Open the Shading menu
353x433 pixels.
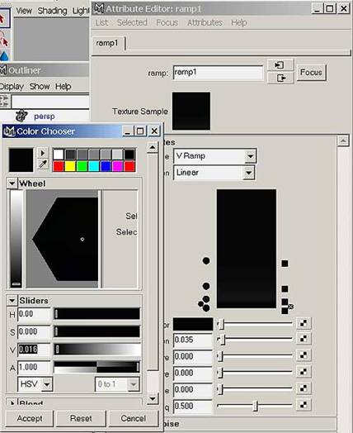click(x=52, y=11)
